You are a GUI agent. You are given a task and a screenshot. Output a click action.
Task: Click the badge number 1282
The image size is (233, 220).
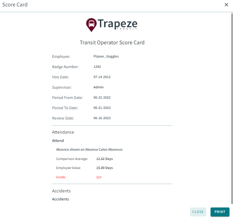tap(97, 67)
